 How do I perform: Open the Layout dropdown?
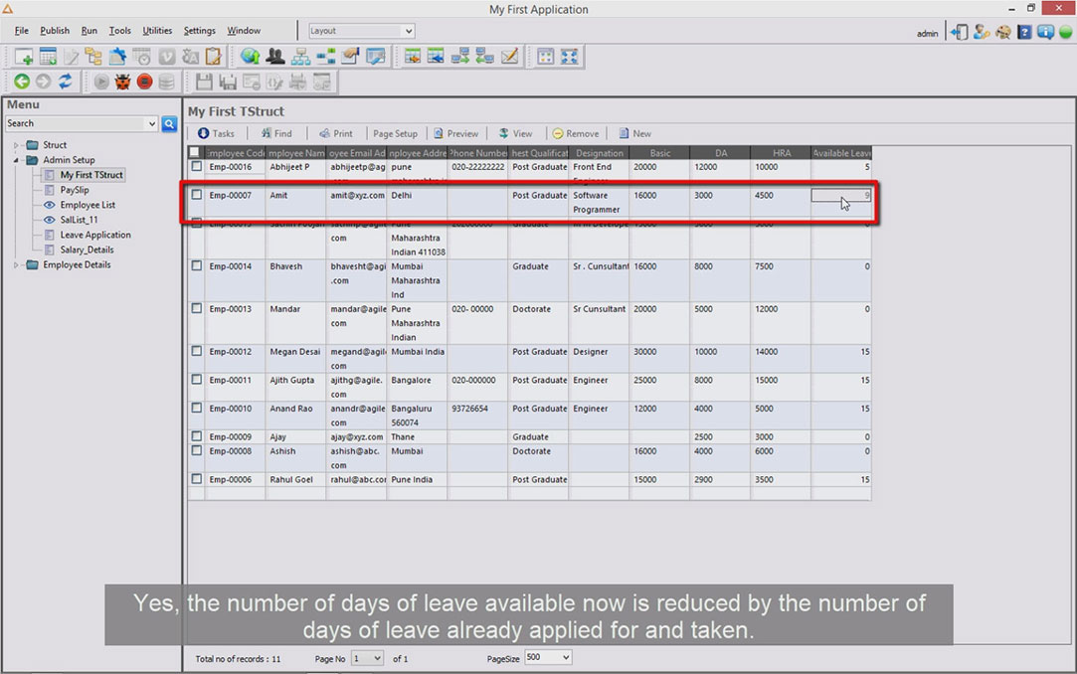(361, 31)
